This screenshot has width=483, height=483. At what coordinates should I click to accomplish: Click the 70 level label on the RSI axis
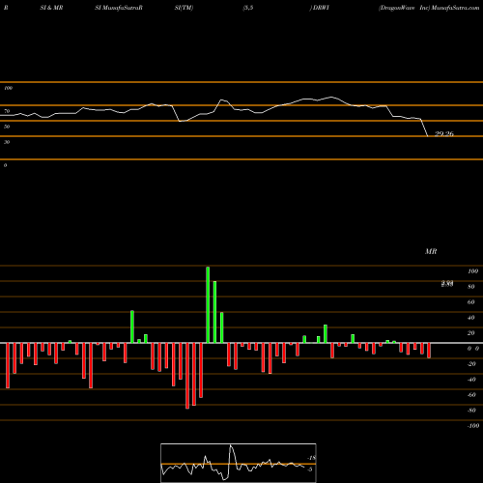click(7, 111)
